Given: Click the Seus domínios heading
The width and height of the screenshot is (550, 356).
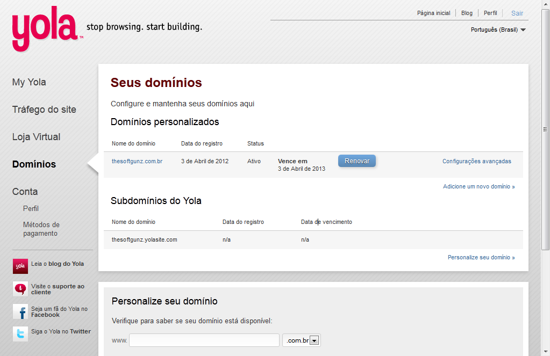Looking at the screenshot, I should tap(156, 83).
